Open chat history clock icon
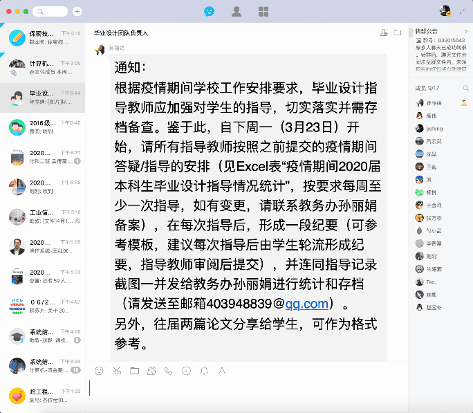The image size is (473, 413). point(186,371)
